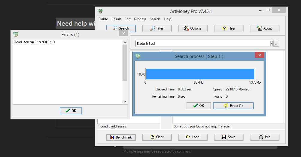Click the Search button with magnifier icon
The height and width of the screenshot is (157, 301).
point(121,28)
